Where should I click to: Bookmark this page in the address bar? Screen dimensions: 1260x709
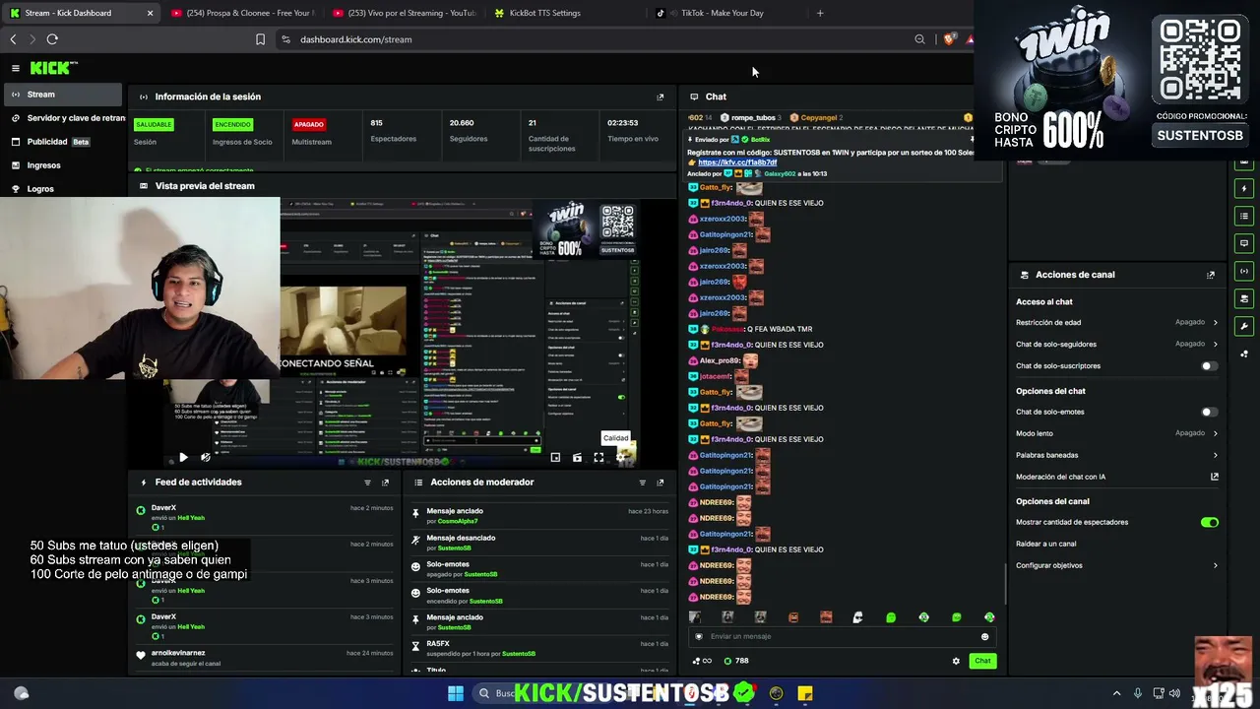click(x=260, y=39)
